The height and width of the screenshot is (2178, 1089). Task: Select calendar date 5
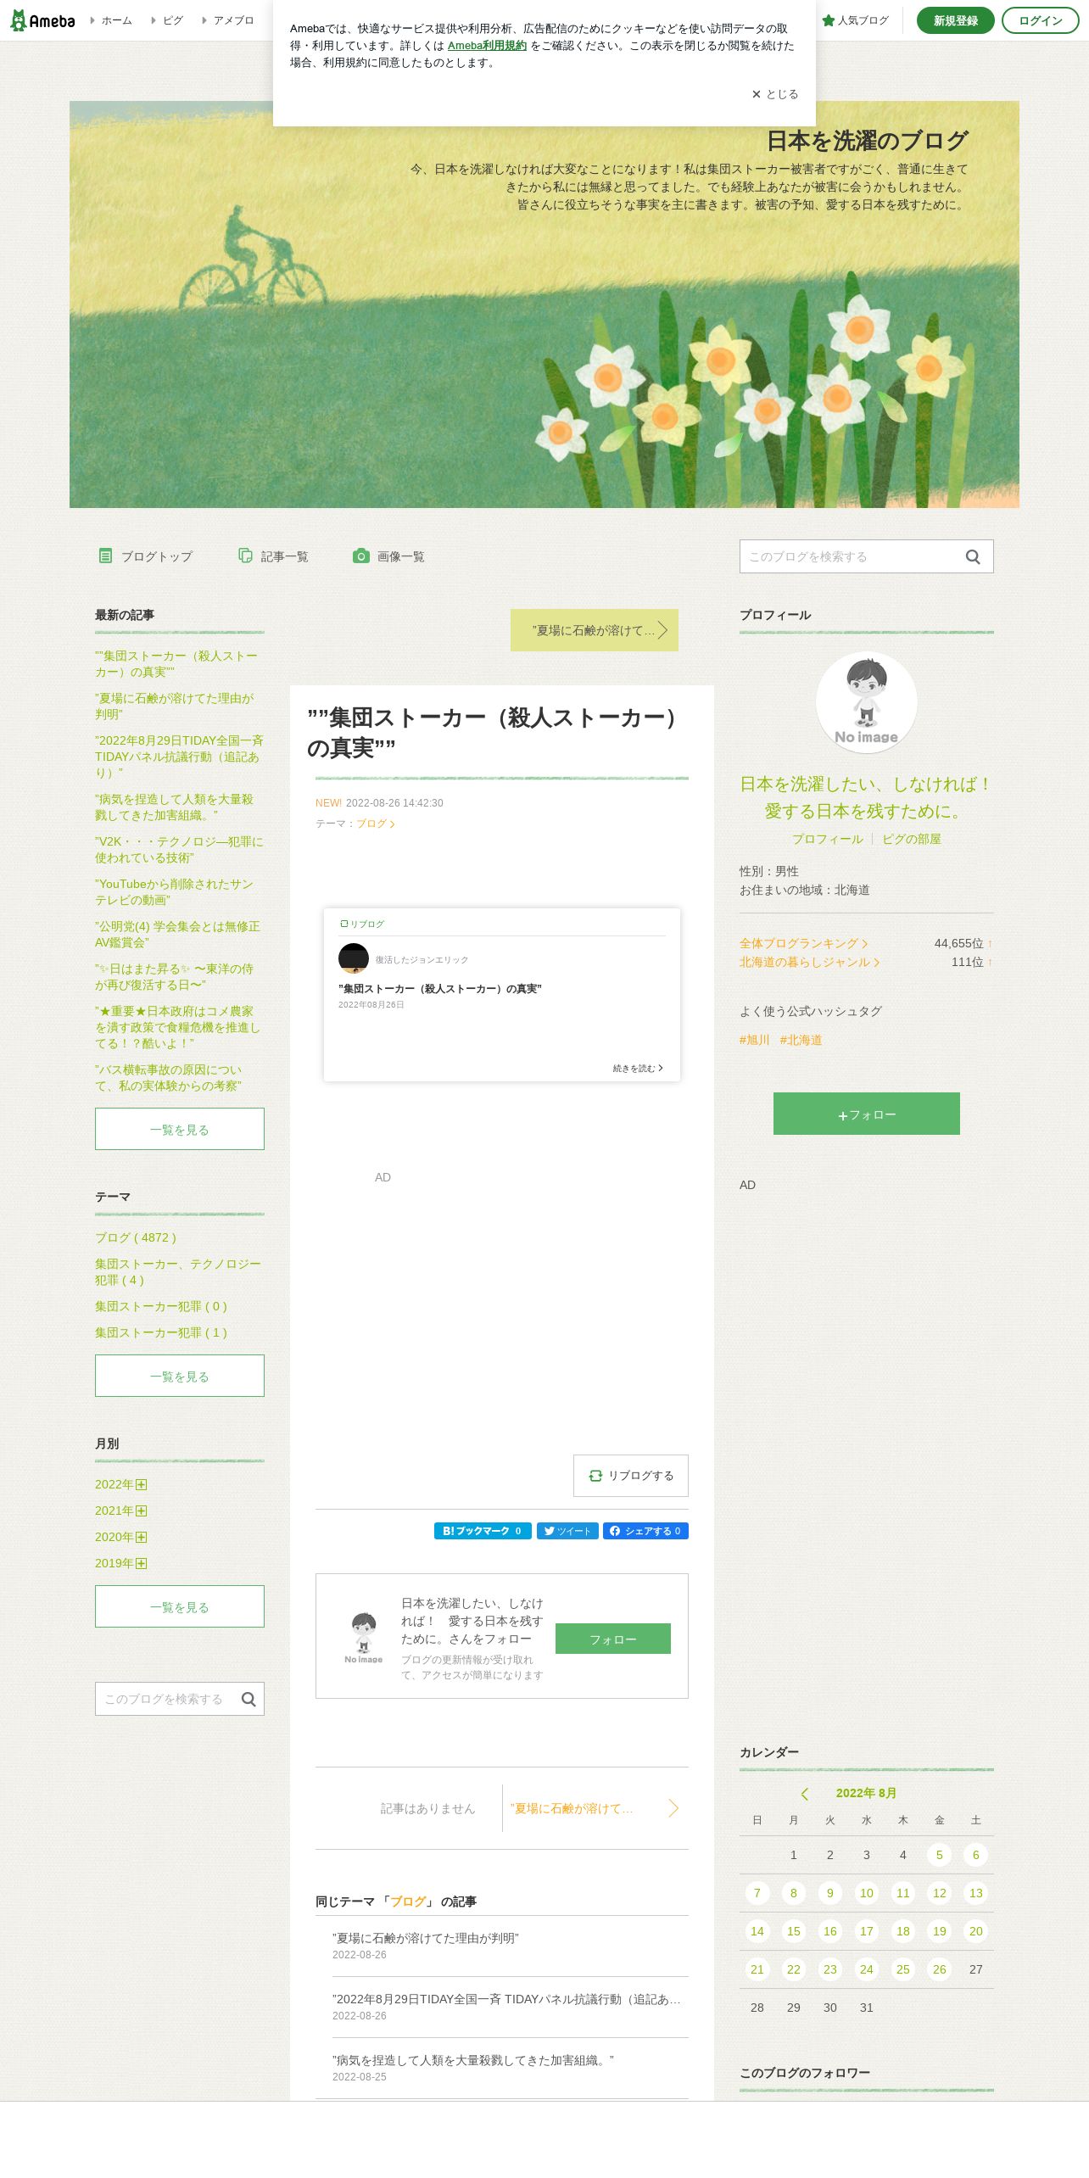939,1855
